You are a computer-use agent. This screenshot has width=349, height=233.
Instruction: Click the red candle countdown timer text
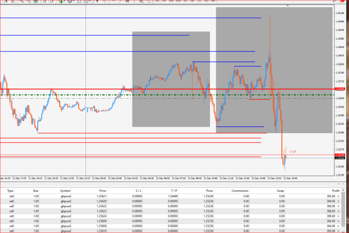point(293,152)
